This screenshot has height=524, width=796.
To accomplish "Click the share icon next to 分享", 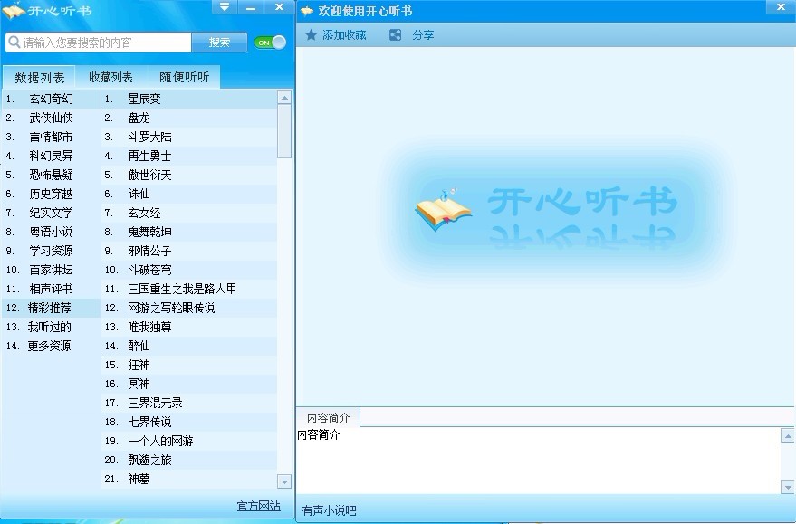I will click(x=395, y=34).
